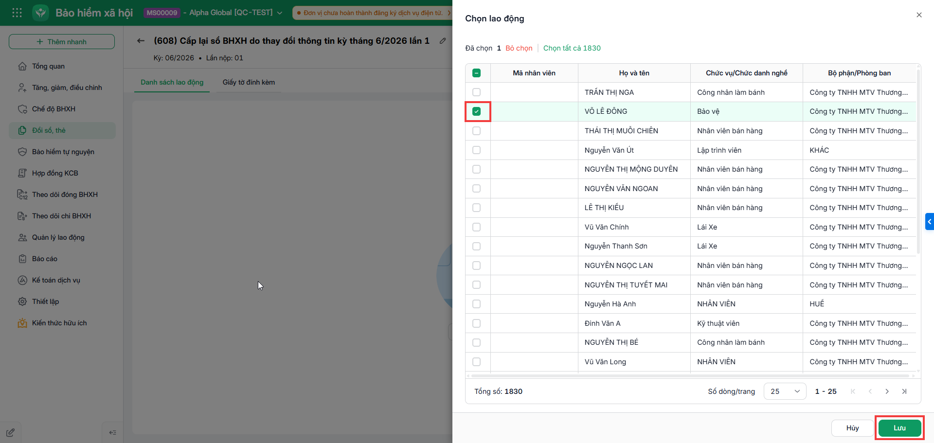Viewport: 934px width, 443px height.
Task: Open Tổng quan in the sidebar
Action: pyautogui.click(x=62, y=66)
